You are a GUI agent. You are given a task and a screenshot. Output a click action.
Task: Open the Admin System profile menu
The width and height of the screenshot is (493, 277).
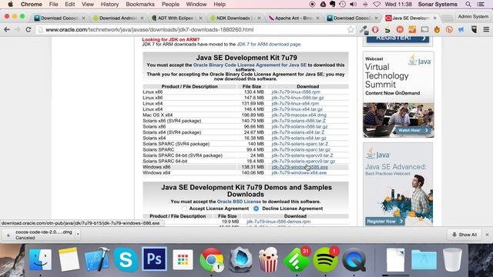(473, 16)
